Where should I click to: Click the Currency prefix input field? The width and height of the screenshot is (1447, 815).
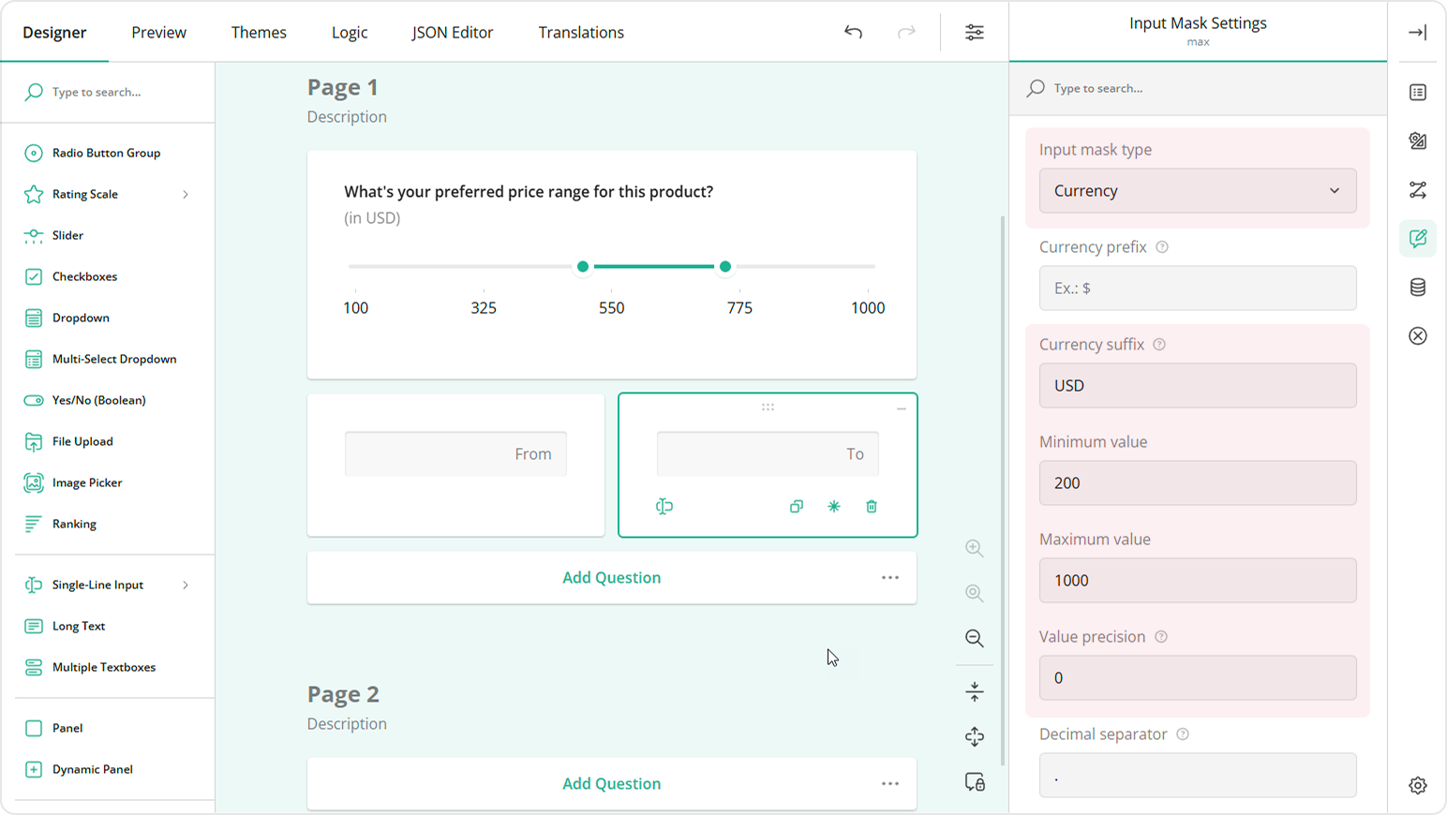[1198, 288]
